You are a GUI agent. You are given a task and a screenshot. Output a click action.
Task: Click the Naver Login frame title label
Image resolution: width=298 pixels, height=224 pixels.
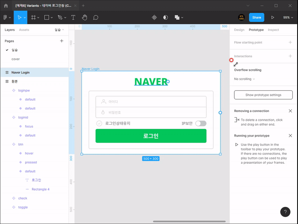[x=91, y=69]
